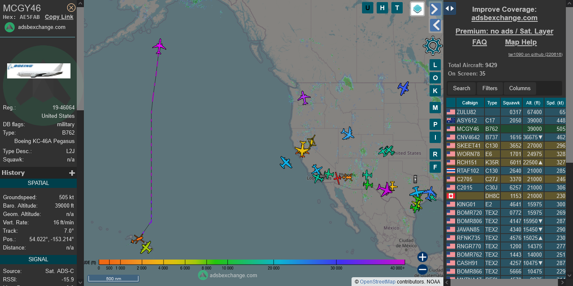Zoom out with the minus button

coord(422,270)
